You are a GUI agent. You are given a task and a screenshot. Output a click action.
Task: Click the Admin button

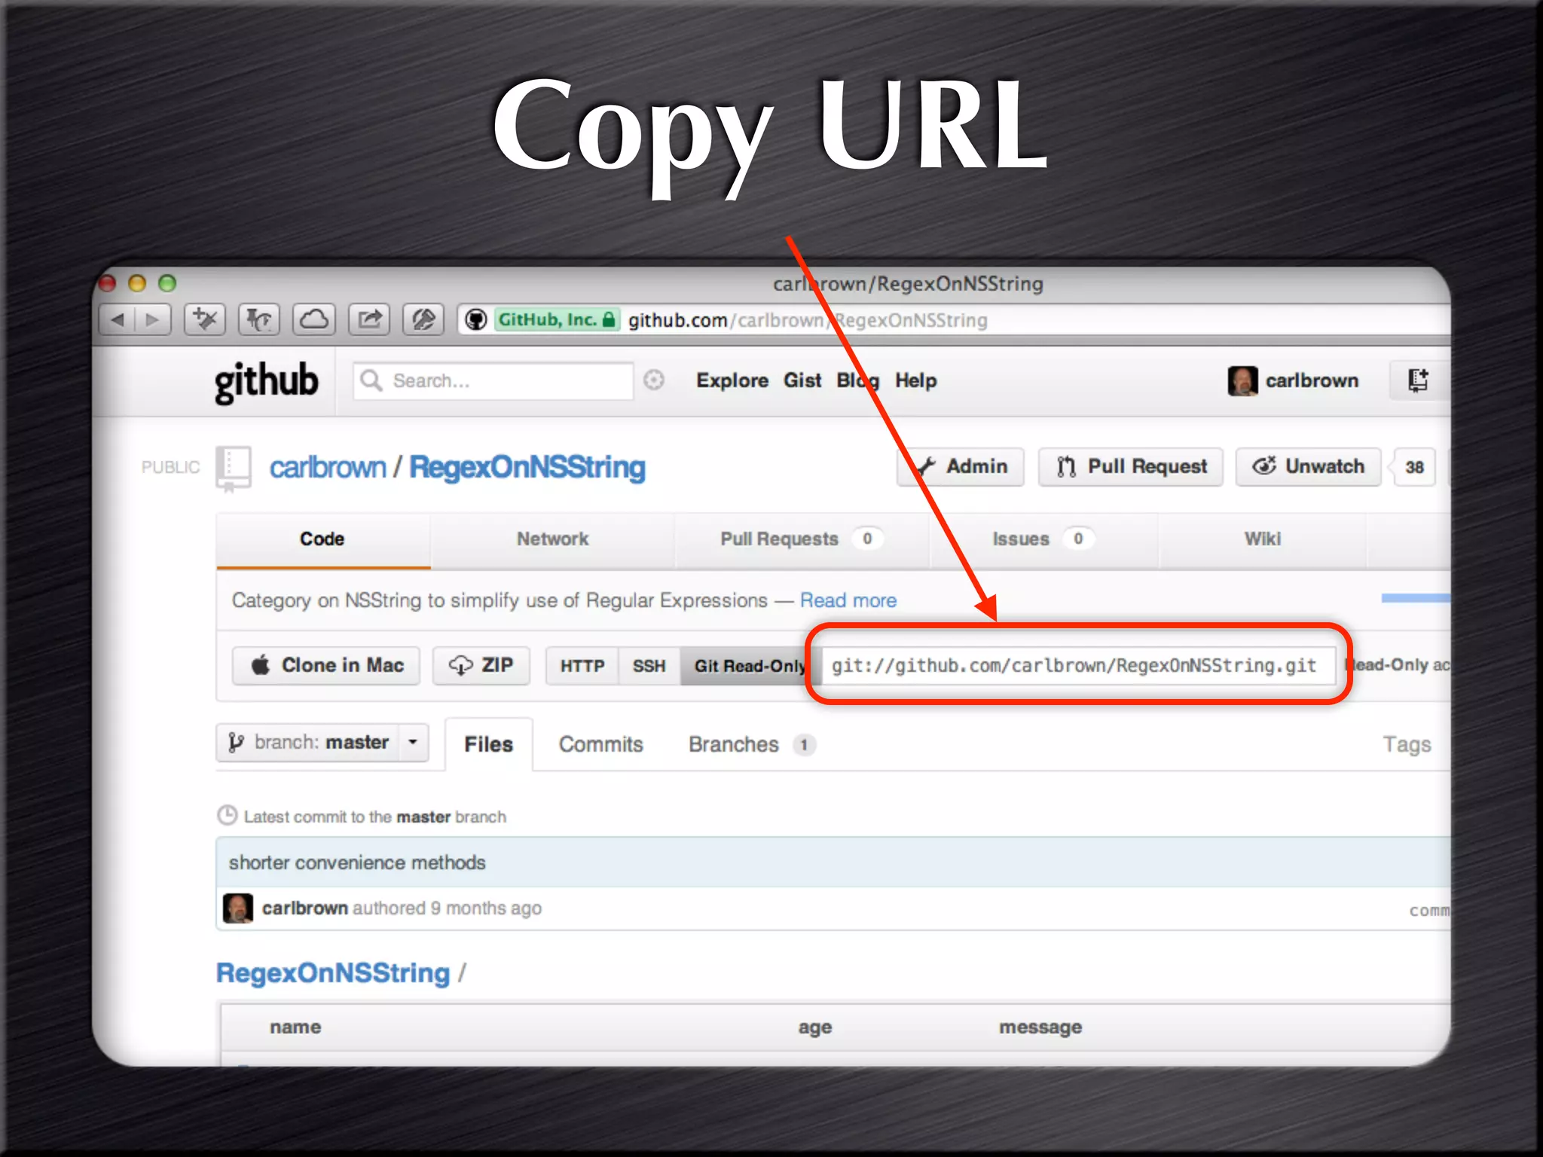(961, 467)
